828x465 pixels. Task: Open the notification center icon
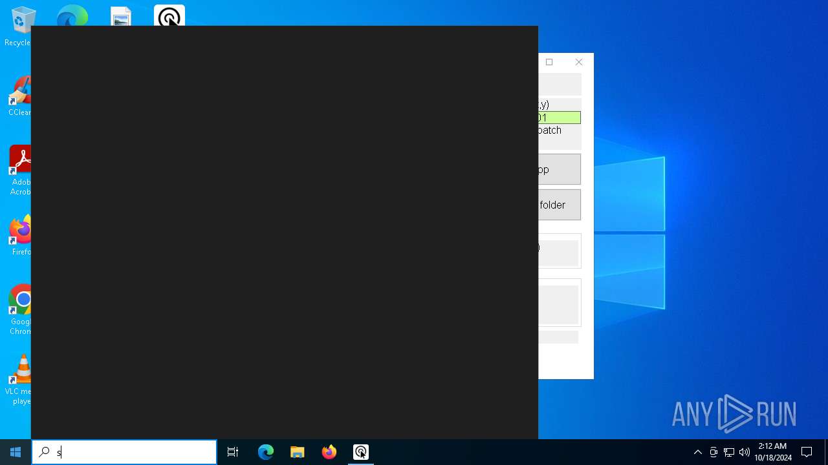click(807, 452)
